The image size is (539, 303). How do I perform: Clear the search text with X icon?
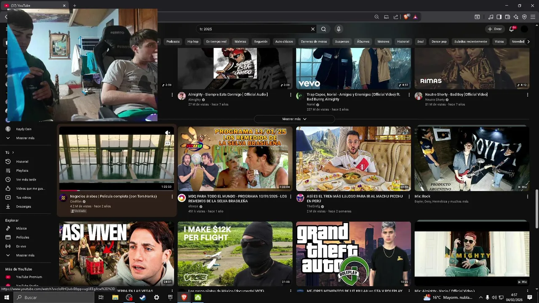pos(313,29)
